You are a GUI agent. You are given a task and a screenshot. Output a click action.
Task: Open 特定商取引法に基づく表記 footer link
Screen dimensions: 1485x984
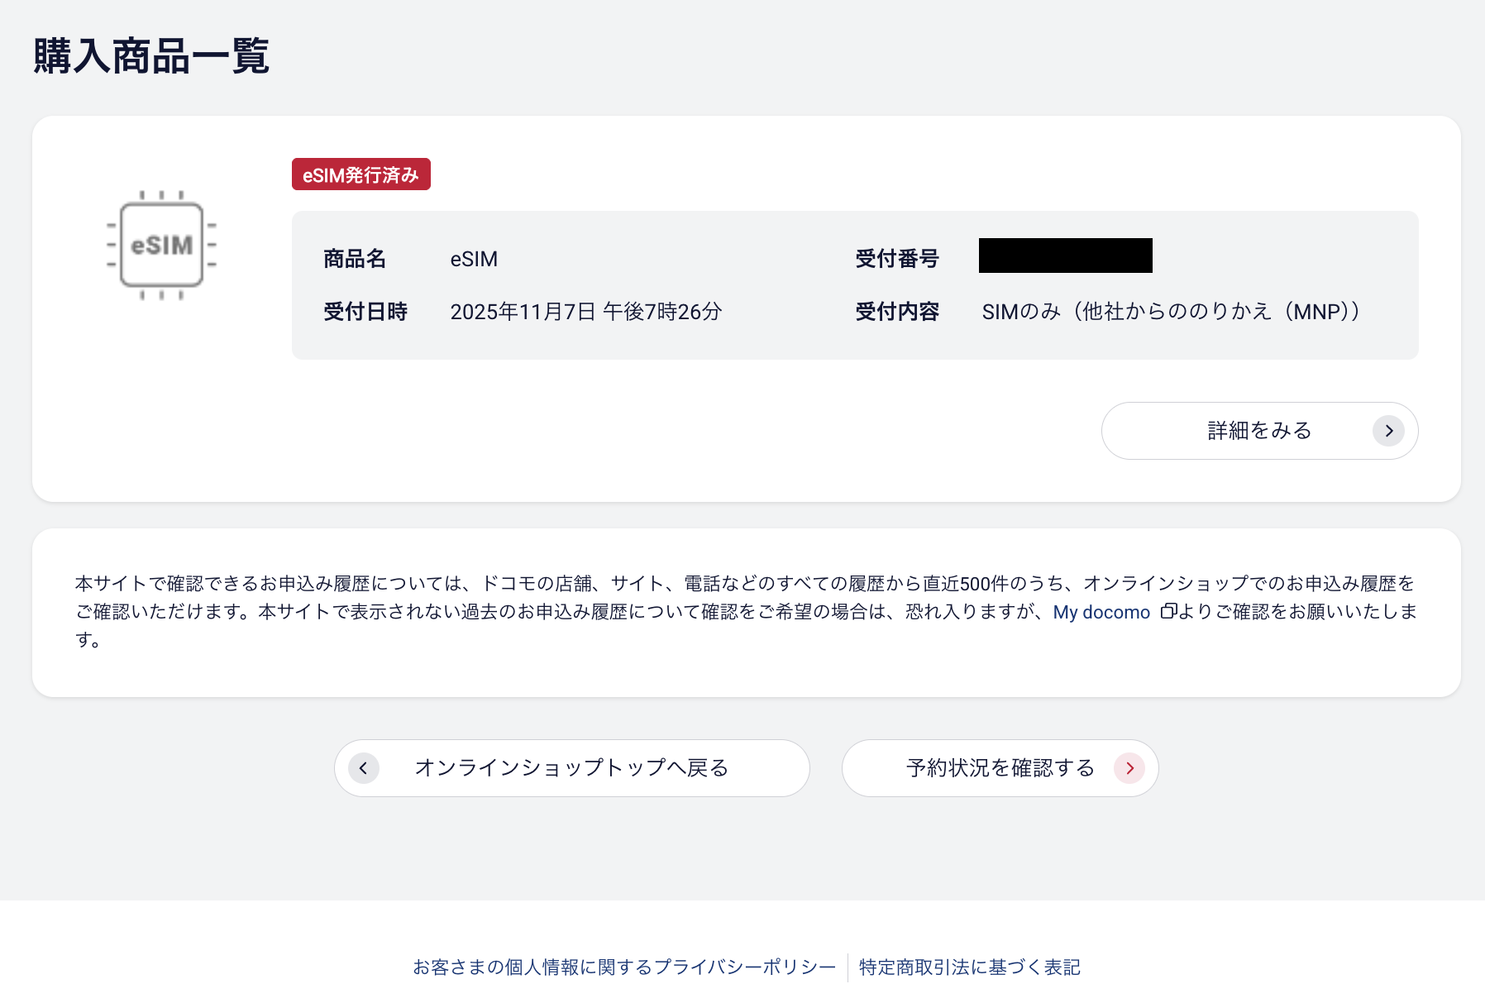pos(969,967)
